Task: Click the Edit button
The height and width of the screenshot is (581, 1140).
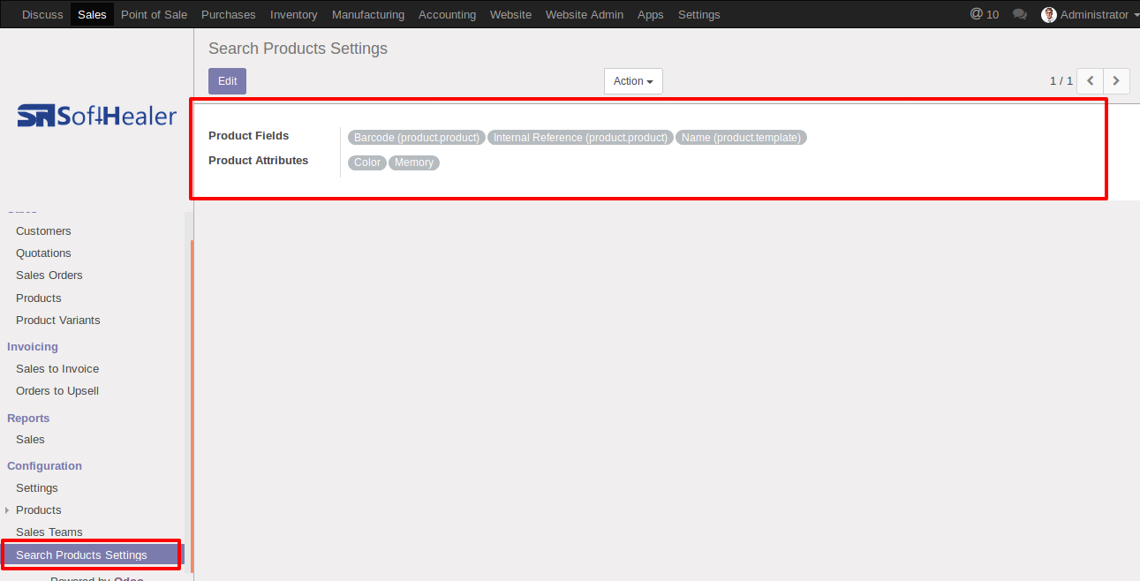Action: [227, 81]
